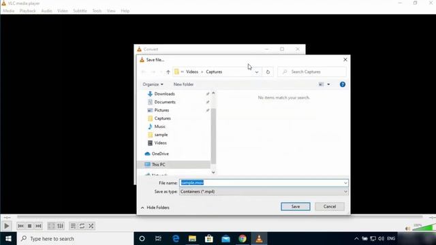Image resolution: width=436 pixels, height=245 pixels.
Task: Open Google Chrome from the taskbar
Action: pyautogui.click(x=243, y=239)
